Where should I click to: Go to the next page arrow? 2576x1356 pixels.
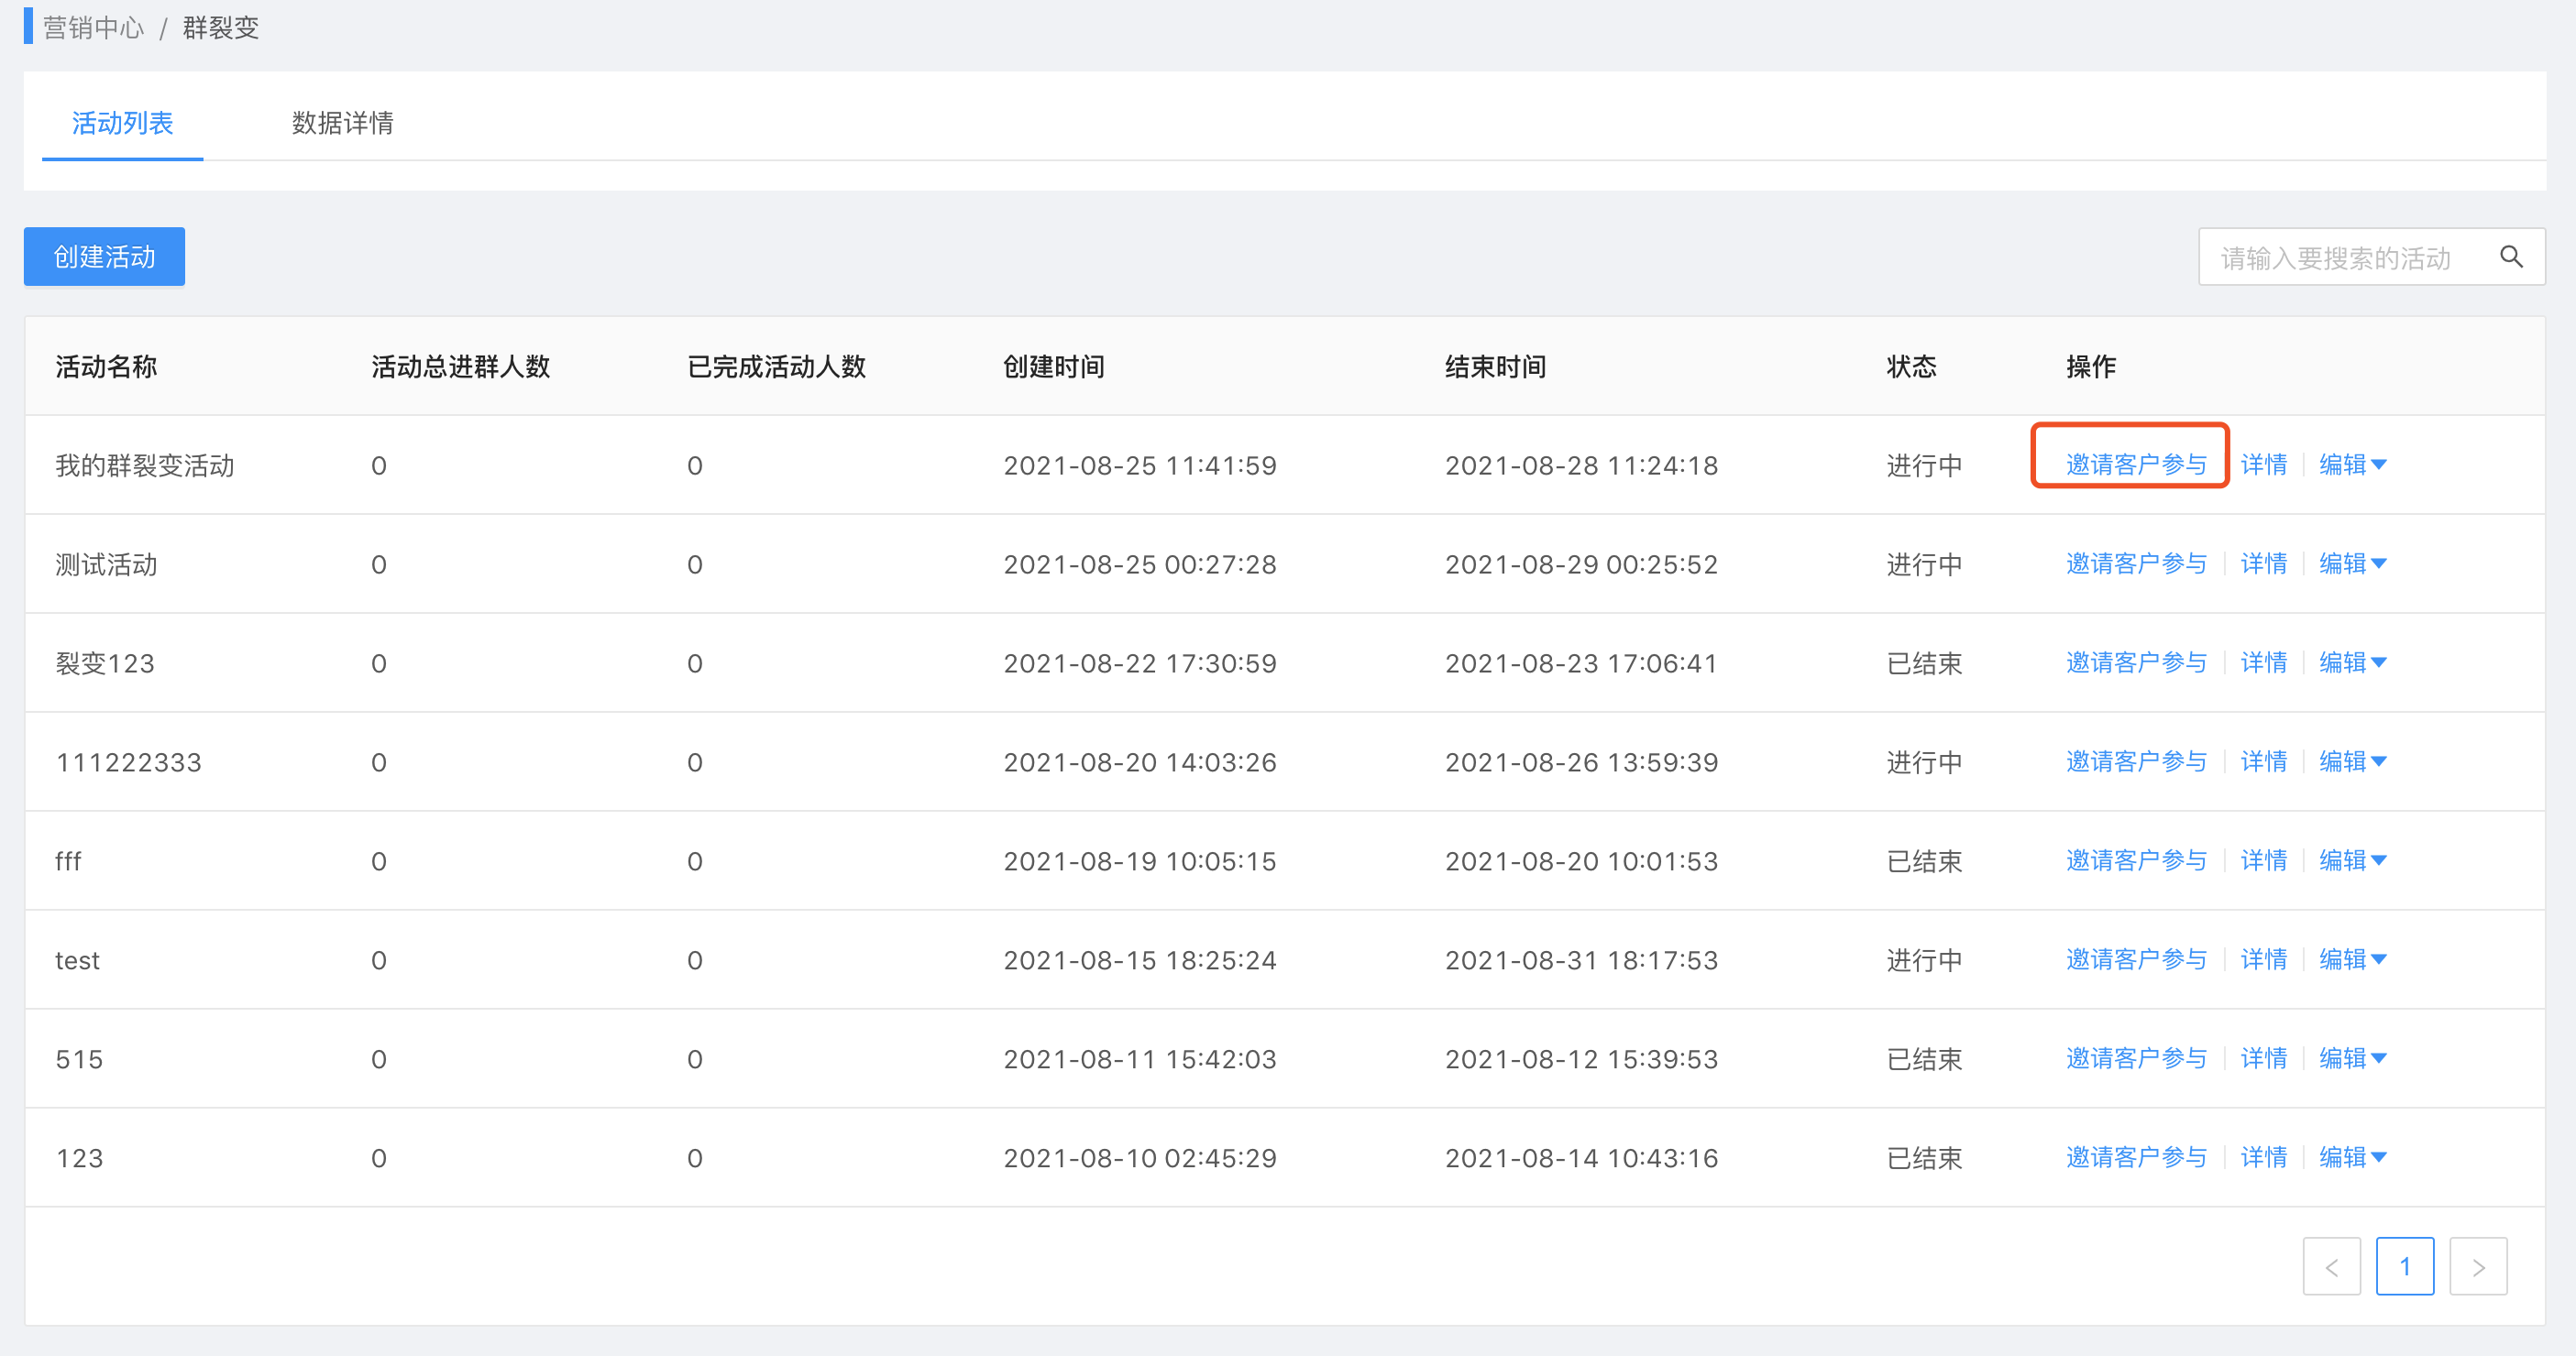pos(2477,1267)
